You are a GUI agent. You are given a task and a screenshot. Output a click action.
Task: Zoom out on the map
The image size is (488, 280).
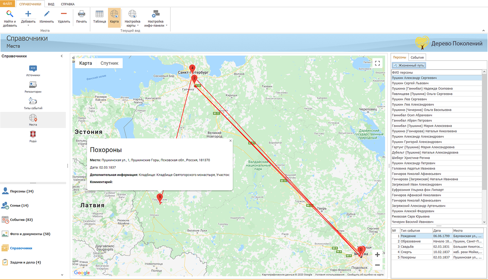(377, 265)
